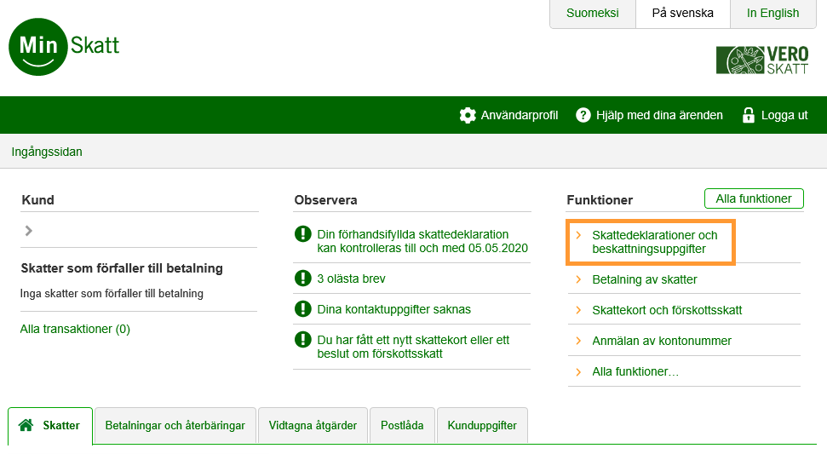Go to Betalning av skatter
Screen dimensions: 827x454
[x=644, y=279]
